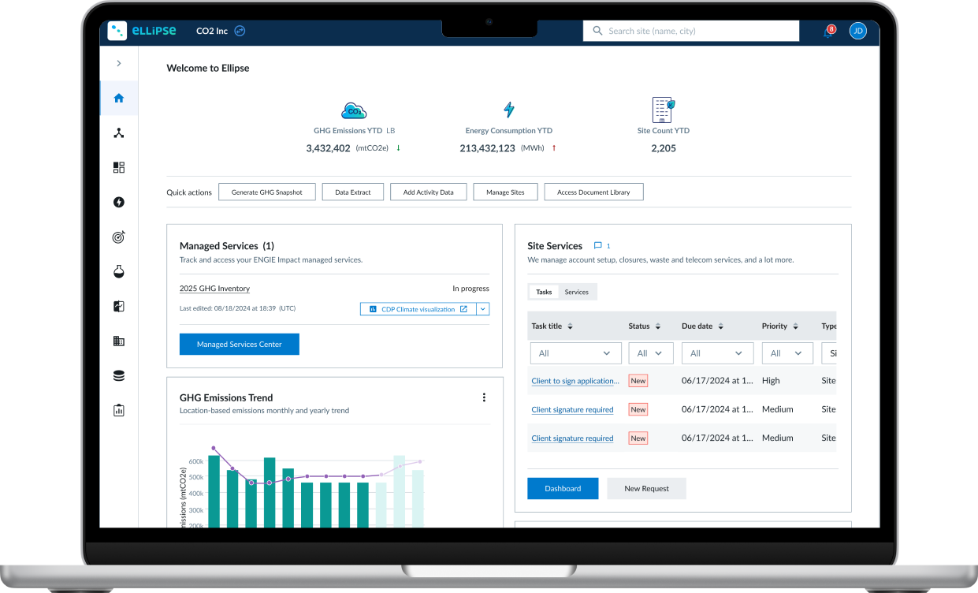Open GHG Emissions Trend three-dot menu
Viewport: 978px width, 593px height.
pyautogui.click(x=484, y=397)
